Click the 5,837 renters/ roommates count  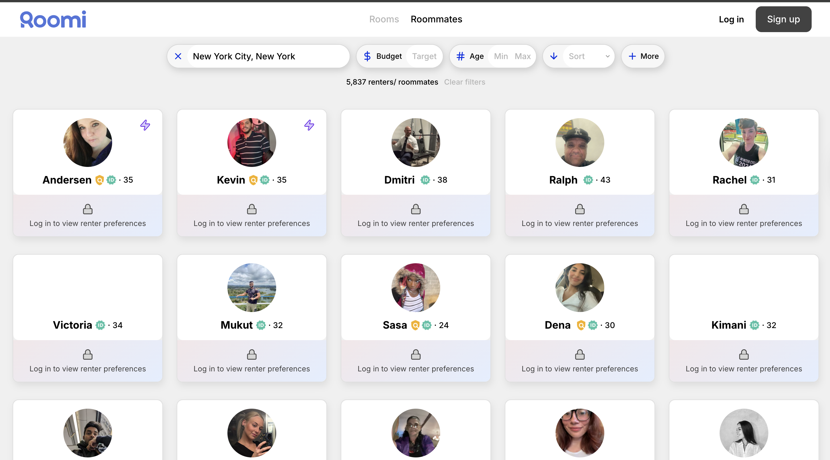[392, 82]
